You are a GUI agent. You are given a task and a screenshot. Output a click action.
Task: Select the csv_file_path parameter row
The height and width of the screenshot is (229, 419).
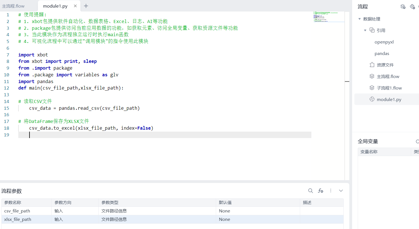[17, 211]
